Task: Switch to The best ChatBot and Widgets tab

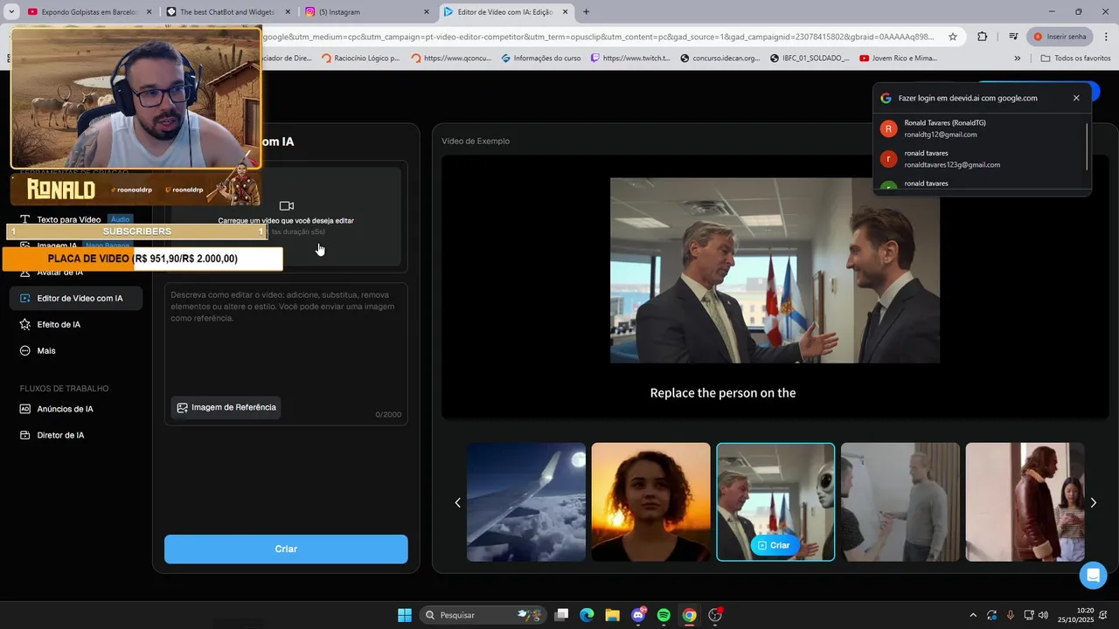Action: click(227, 12)
